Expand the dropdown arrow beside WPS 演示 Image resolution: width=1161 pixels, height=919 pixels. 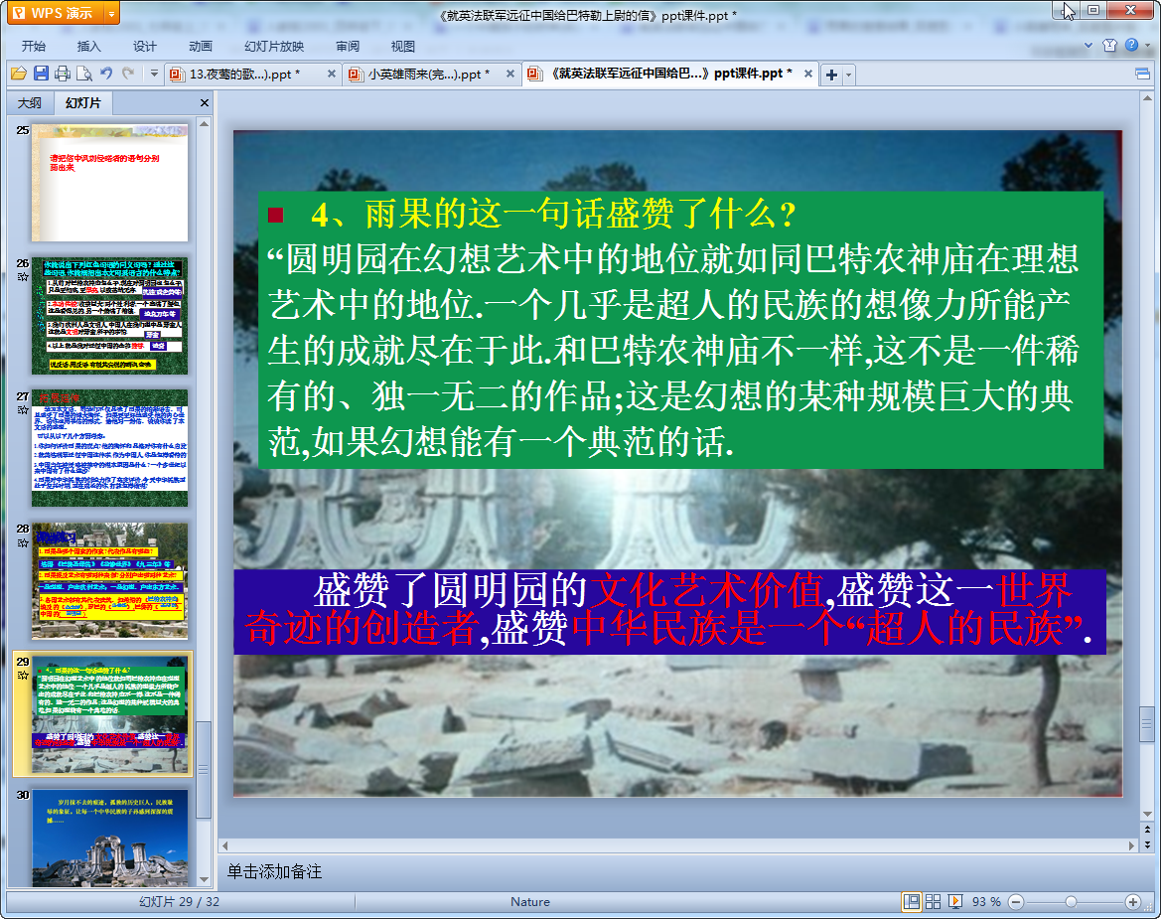point(112,13)
